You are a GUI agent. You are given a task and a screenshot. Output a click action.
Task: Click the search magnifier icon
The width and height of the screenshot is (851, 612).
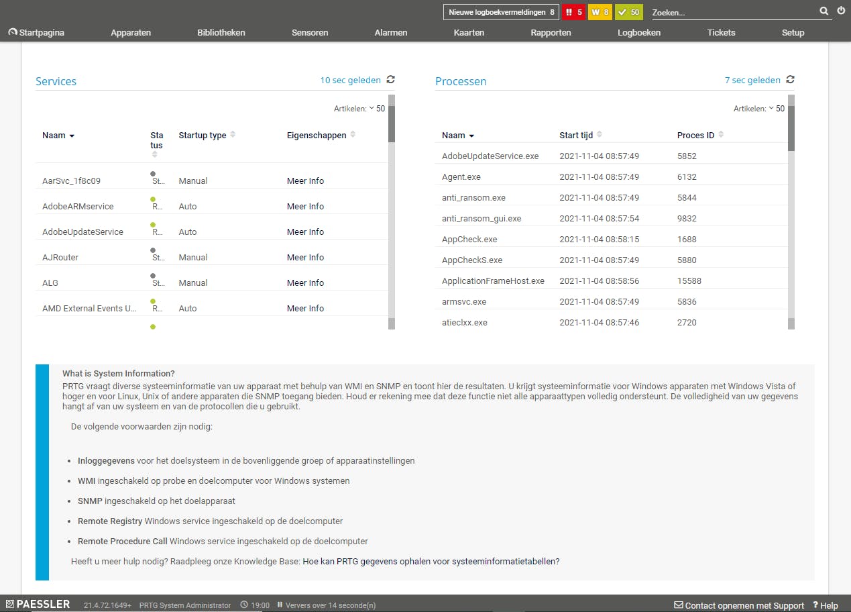[x=824, y=11]
